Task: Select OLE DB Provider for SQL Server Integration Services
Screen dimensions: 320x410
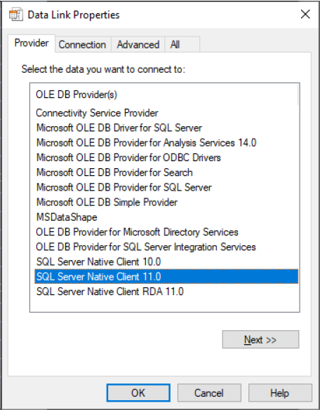Action: click(166, 247)
